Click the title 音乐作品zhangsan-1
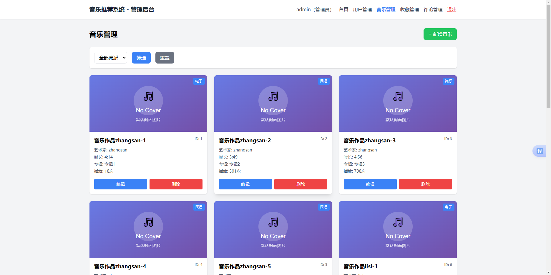The width and height of the screenshot is (551, 275). (x=120, y=141)
